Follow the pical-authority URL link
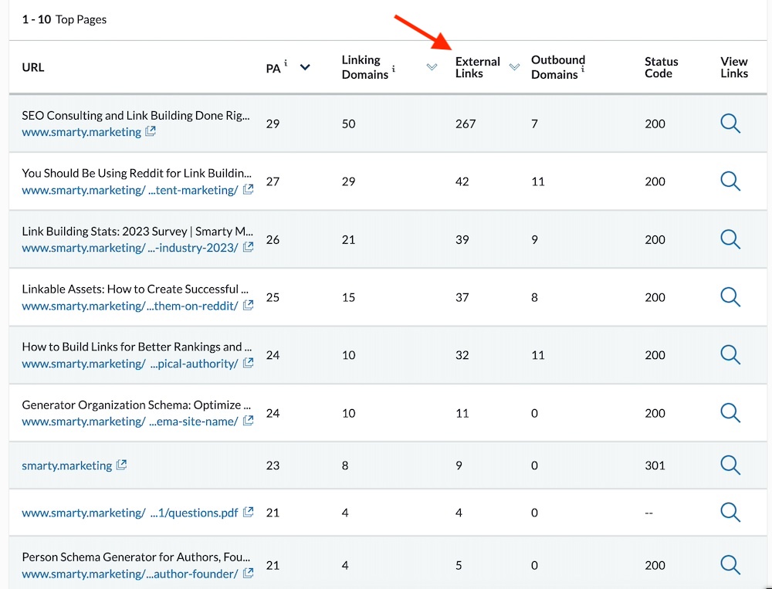The height and width of the screenshot is (589, 772). pyautogui.click(x=130, y=364)
